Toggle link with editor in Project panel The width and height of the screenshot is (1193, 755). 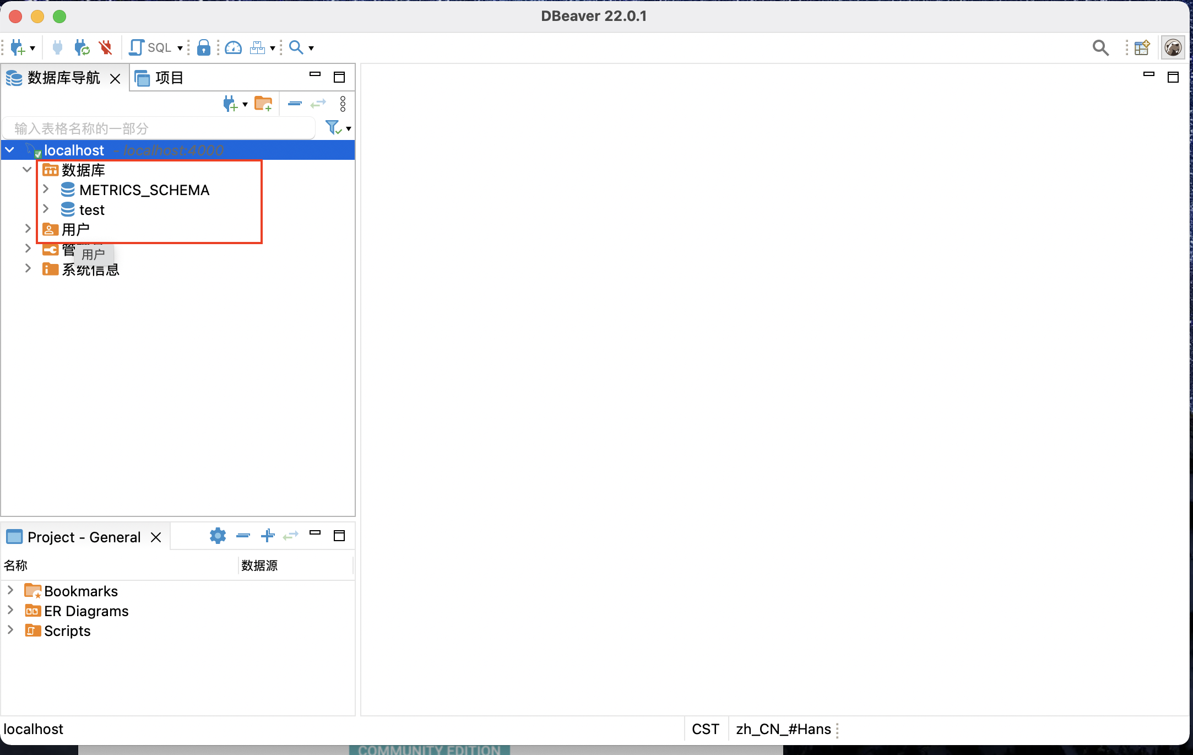pyautogui.click(x=290, y=536)
